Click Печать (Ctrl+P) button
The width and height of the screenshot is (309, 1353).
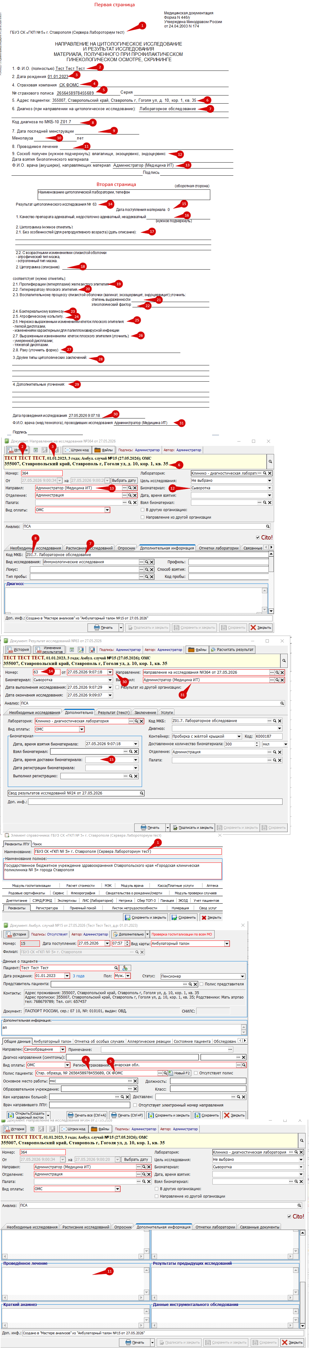126,1115
